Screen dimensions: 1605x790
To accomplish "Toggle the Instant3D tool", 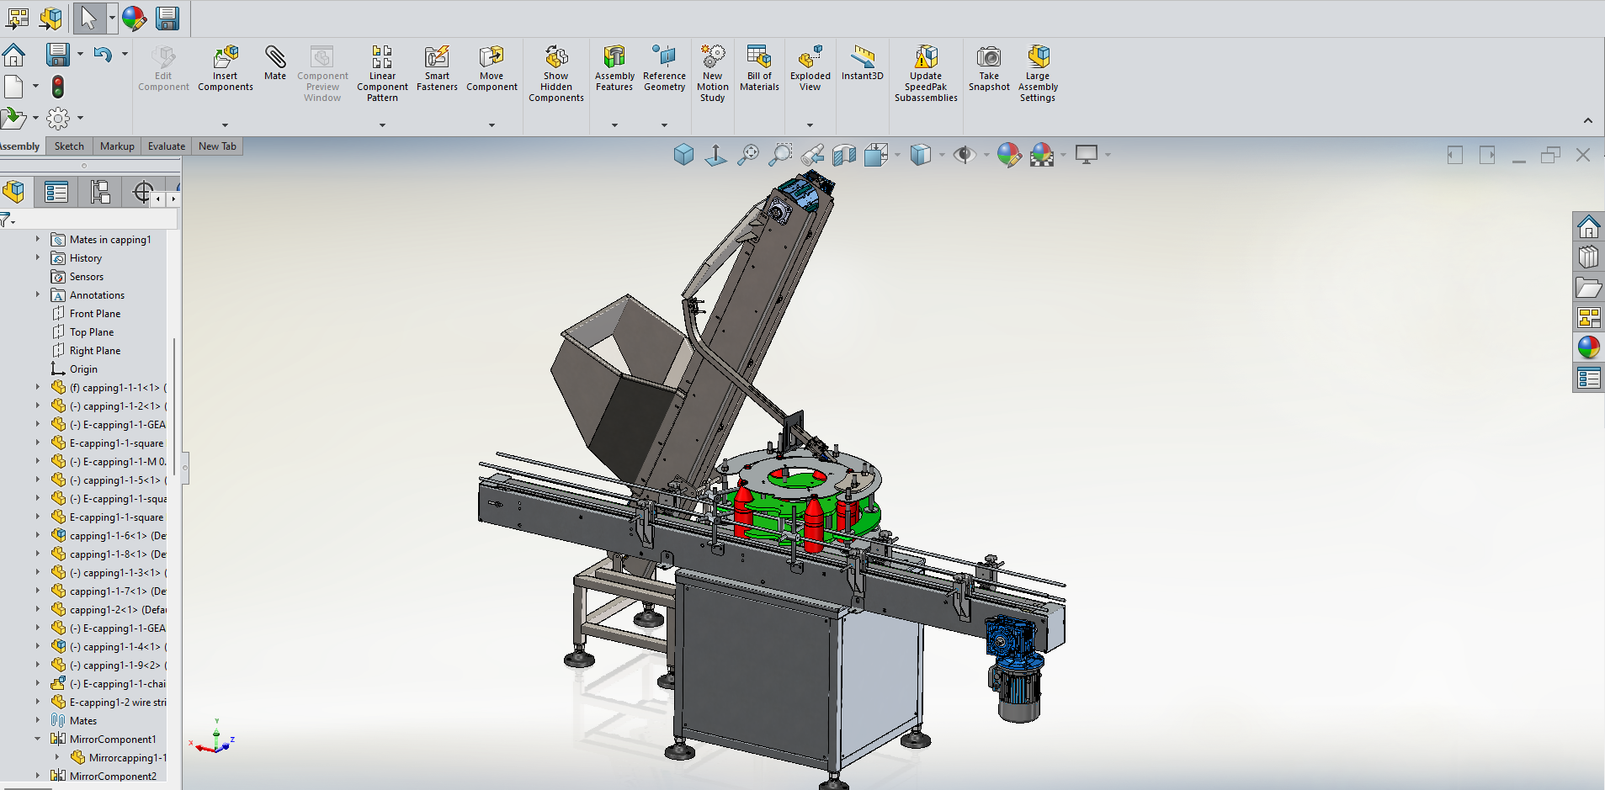I will [863, 63].
